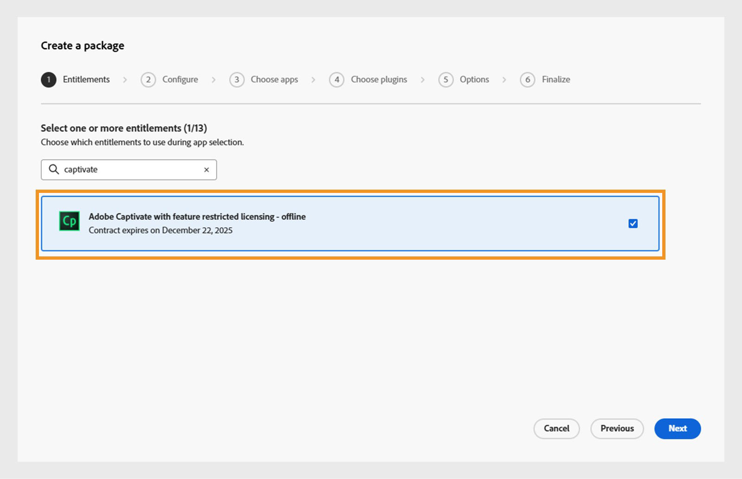
Task: Click the Cancel button
Action: click(x=556, y=428)
